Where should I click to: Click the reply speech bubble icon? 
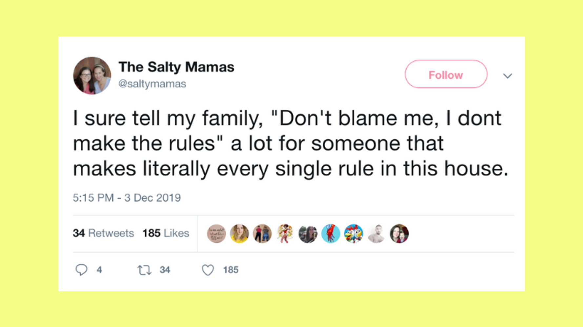pyautogui.click(x=81, y=270)
